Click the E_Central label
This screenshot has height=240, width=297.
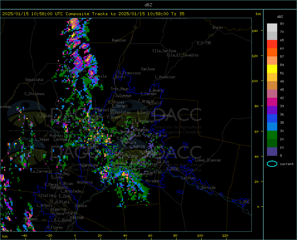click(x=146, y=112)
